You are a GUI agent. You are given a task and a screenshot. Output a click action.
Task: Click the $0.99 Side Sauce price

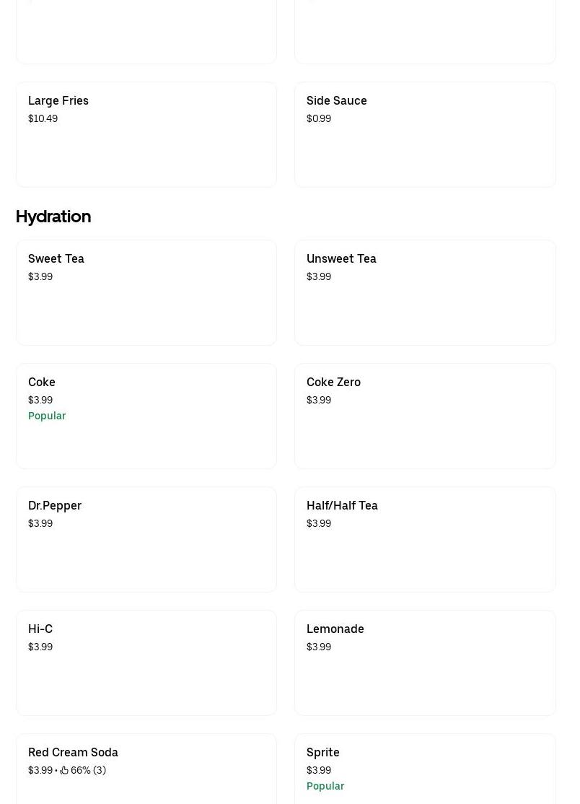(319, 118)
